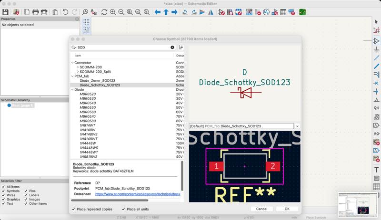
Task: Select the arrow selection tool
Action: tap(376, 22)
